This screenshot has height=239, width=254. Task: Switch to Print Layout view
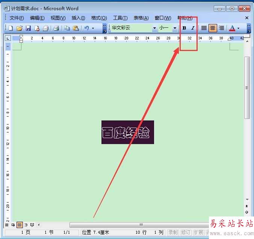tap(20, 225)
